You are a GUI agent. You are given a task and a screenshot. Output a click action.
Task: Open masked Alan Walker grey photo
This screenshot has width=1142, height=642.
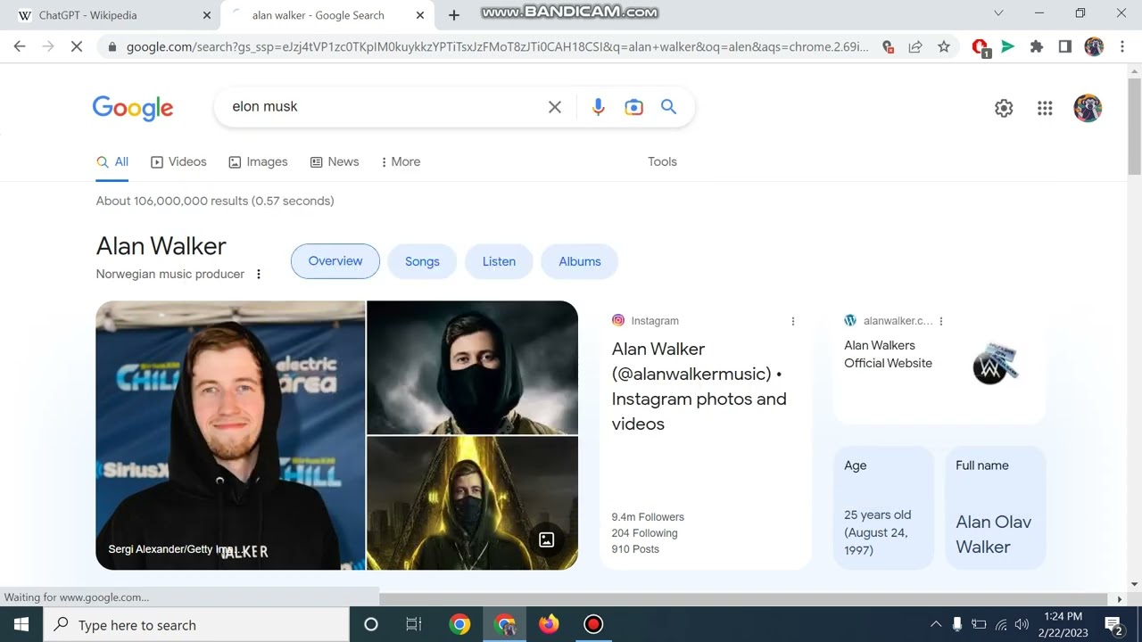pyautogui.click(x=472, y=367)
